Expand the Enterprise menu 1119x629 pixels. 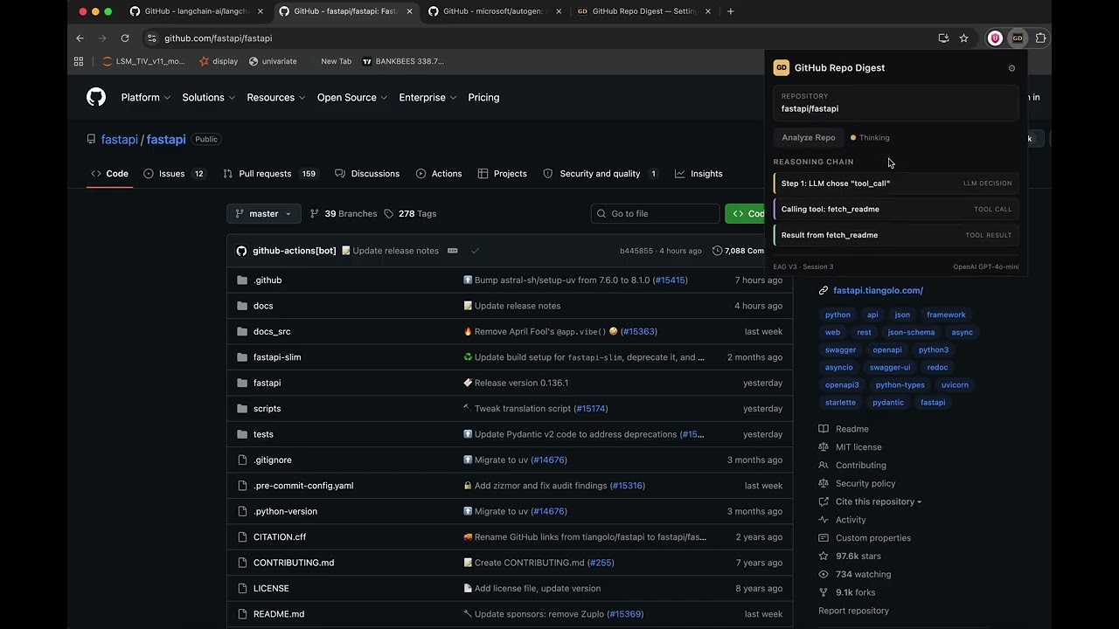pos(427,98)
